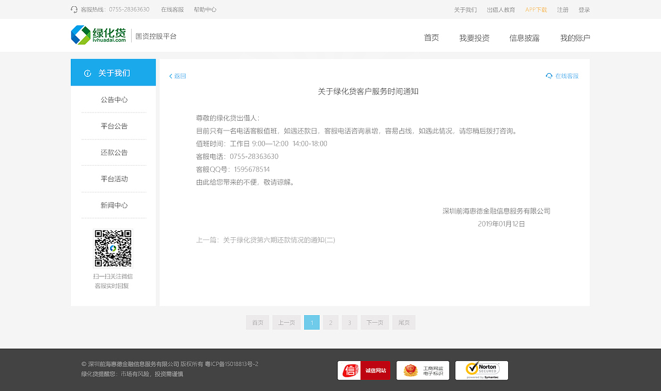Go to 我的账户 from the navigation bar

pyautogui.click(x=574, y=38)
